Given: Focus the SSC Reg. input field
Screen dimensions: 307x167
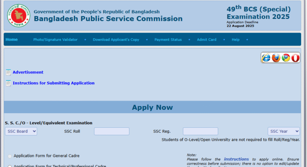Looking at the screenshot, I should pyautogui.click(x=200, y=131).
